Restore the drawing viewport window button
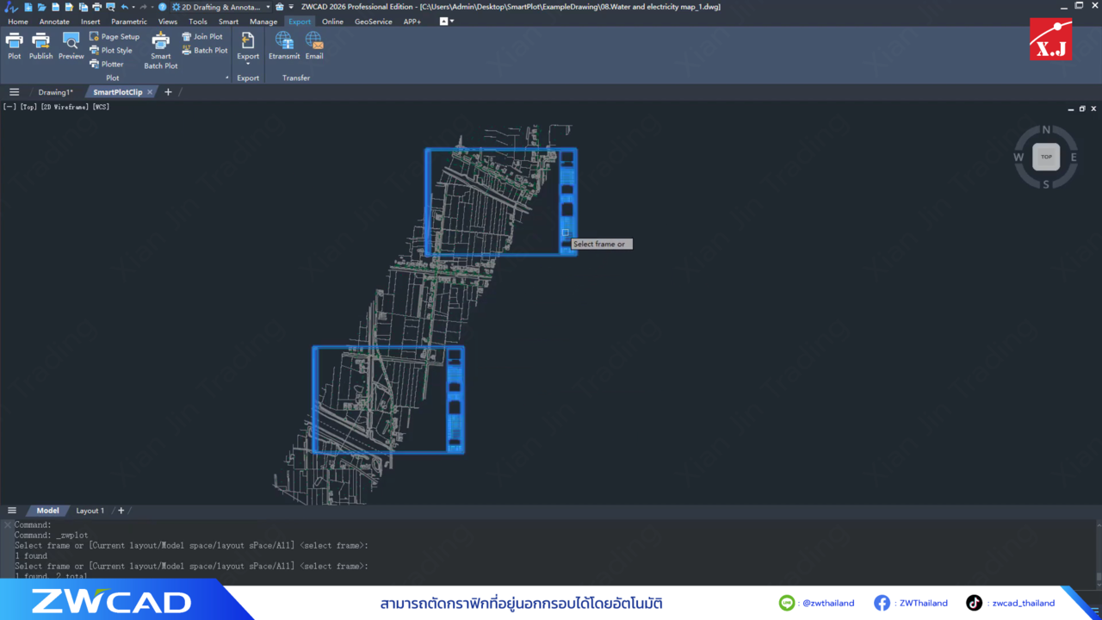The height and width of the screenshot is (620, 1102). tap(1082, 108)
